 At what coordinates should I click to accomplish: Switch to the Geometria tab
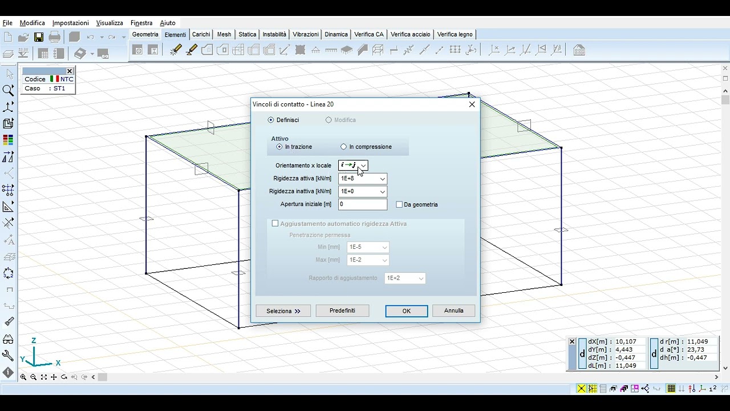click(x=145, y=34)
